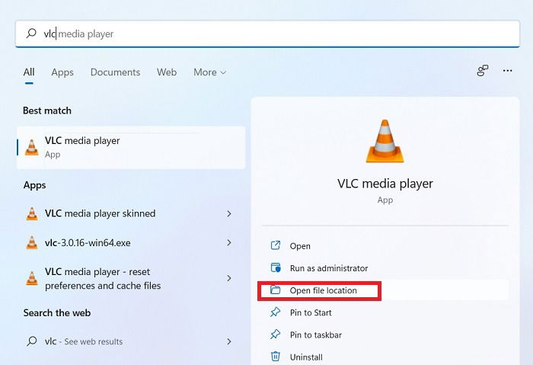The height and width of the screenshot is (365, 533).
Task: Click inside the vlc search text field
Action: point(267,34)
